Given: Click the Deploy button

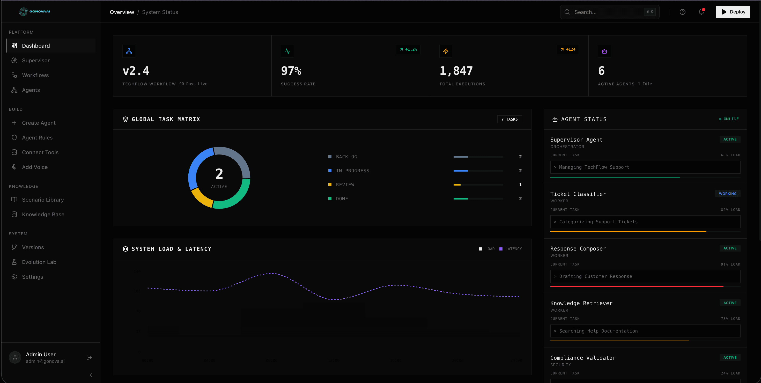Looking at the screenshot, I should [733, 12].
